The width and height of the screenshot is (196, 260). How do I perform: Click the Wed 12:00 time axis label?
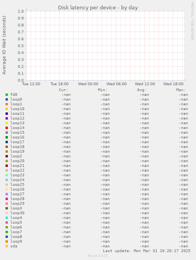tap(145, 84)
